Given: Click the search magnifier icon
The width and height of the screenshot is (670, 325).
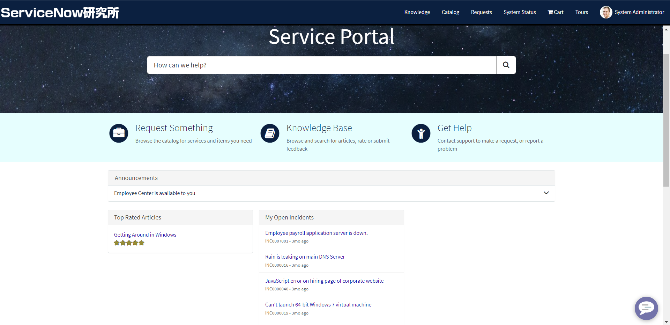Looking at the screenshot, I should pyautogui.click(x=506, y=65).
